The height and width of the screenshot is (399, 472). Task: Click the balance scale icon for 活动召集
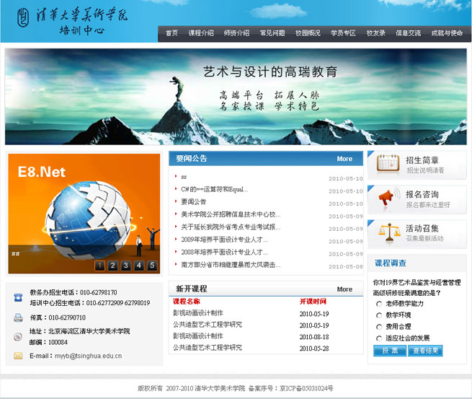point(388,232)
